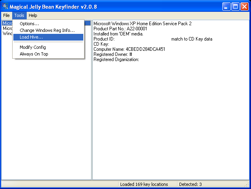Open the Help menu
The image size is (251, 189).
[x=33, y=15]
